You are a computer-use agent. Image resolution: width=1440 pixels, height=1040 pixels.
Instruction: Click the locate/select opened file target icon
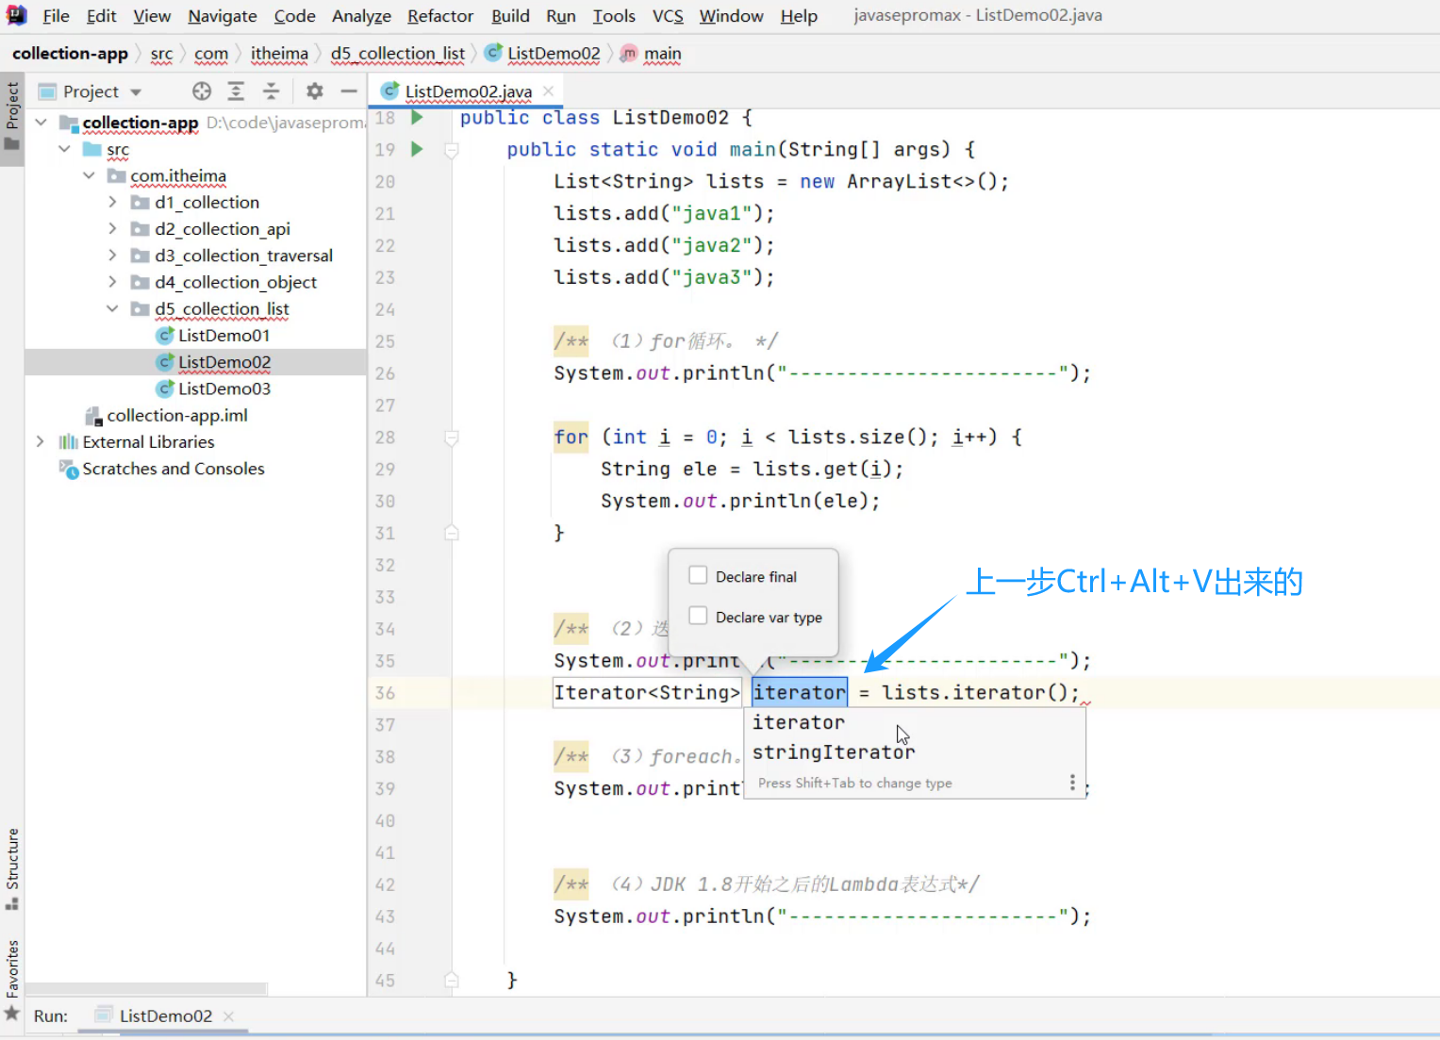202,91
